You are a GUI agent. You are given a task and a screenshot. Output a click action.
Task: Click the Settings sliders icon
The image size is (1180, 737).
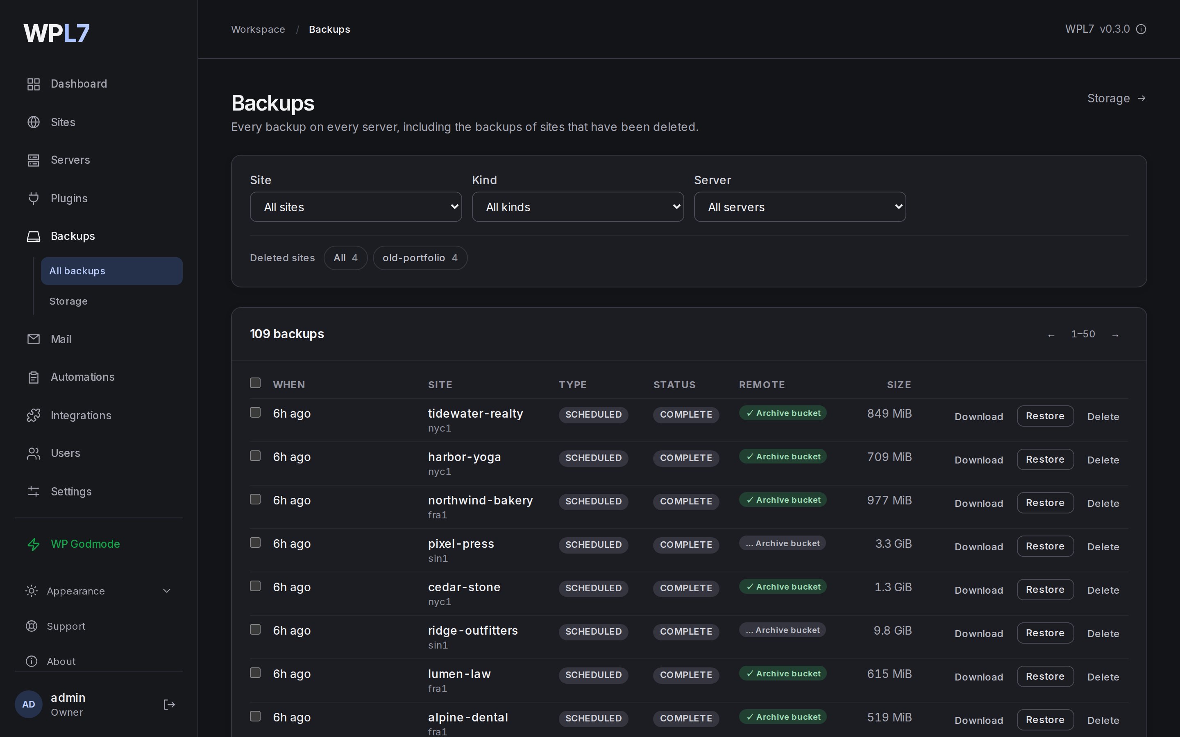[33, 491]
